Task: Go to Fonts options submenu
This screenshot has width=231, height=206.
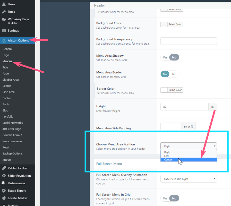Action: coord(6,104)
